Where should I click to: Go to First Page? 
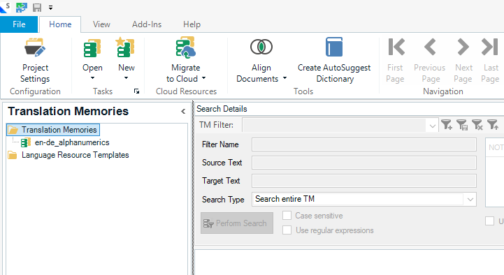[x=396, y=60]
